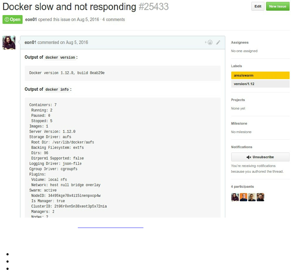294x270 pixels.
Task: Click the 'Output of docker version' heading
Action: click(x=51, y=57)
